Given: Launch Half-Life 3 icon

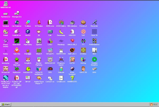Looking at the screenshot, I should coord(72,50).
